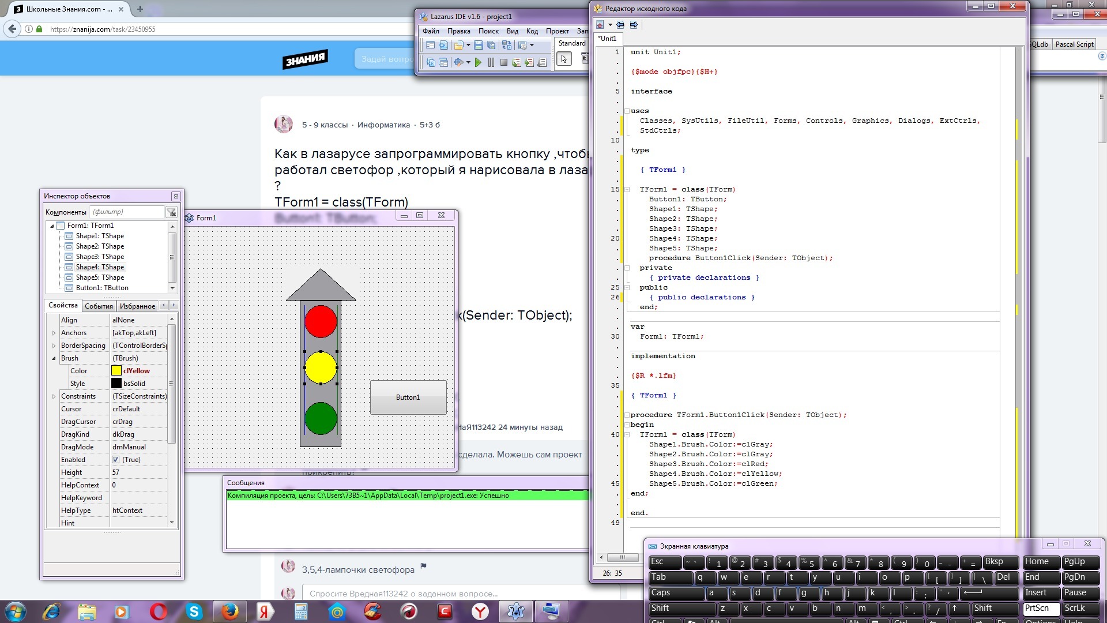Screen dimensions: 1107x623
Task: Select Shape3: TShape in component tree
Action: click(99, 257)
